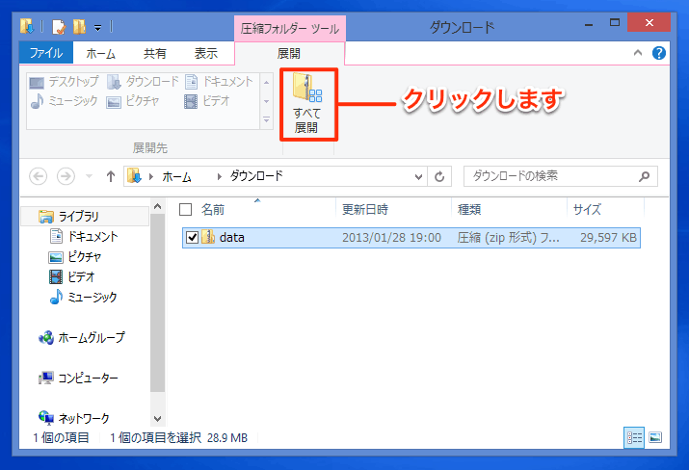
Task: Click the search magnifier icon
Action: pos(644,176)
